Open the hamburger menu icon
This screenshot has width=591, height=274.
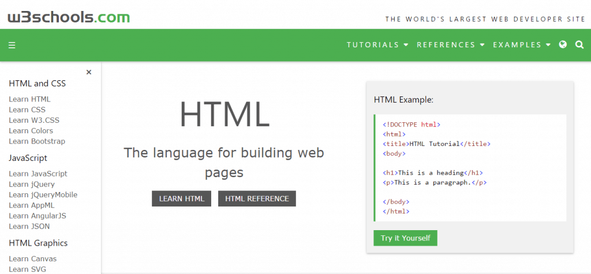(x=12, y=45)
